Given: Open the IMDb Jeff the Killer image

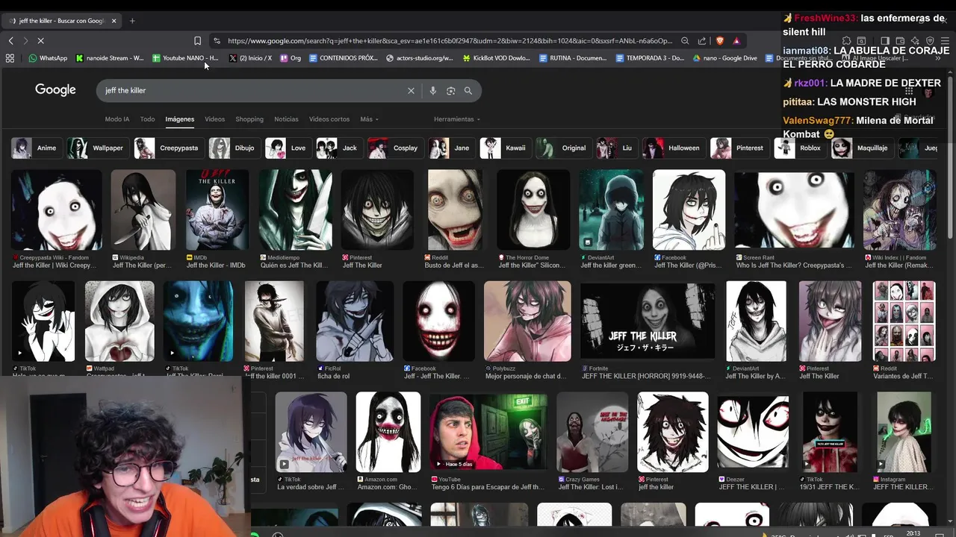Looking at the screenshot, I should pyautogui.click(x=217, y=210).
